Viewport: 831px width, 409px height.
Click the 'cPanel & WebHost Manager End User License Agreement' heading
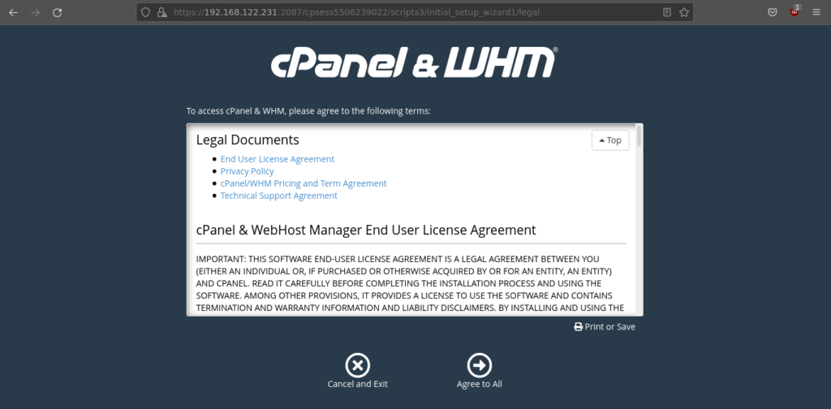(366, 230)
